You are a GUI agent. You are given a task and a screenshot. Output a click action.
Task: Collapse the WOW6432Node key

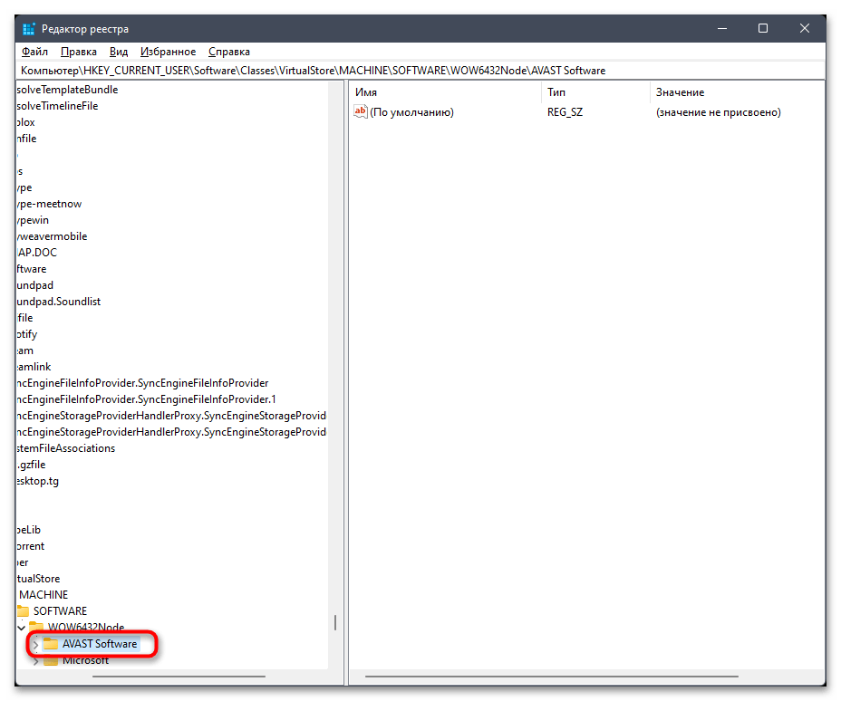point(22,628)
